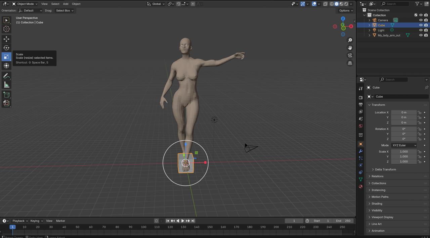430x238 pixels.
Task: Select the Rotate tool in toolbar
Action: tap(6, 48)
